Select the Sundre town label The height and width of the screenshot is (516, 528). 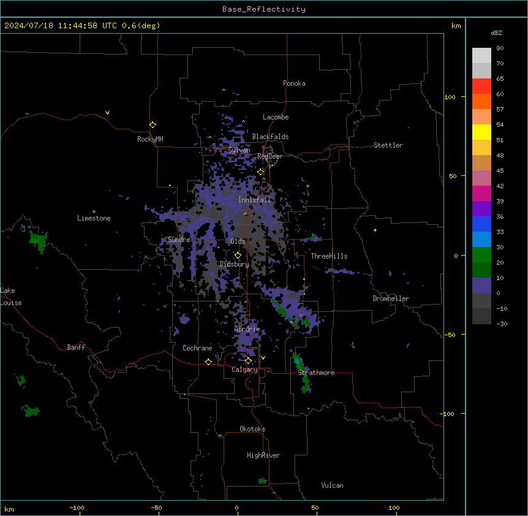click(179, 240)
